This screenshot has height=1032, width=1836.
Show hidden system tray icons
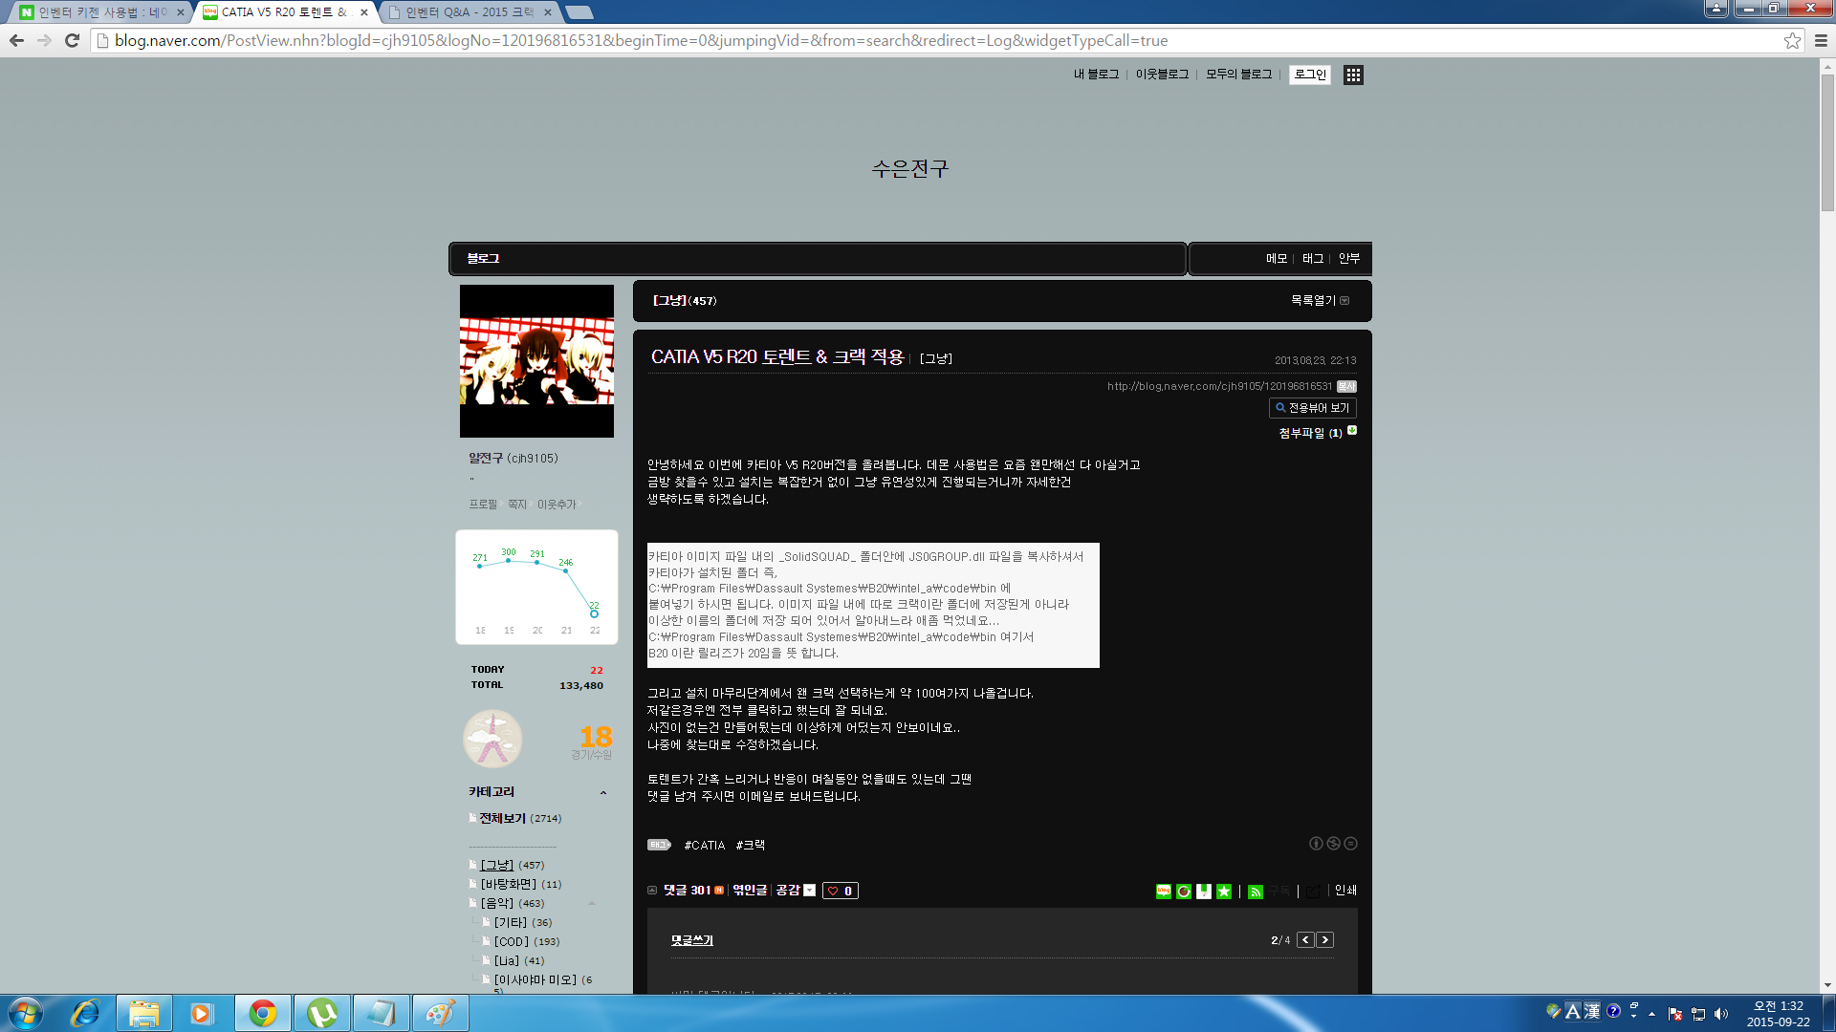(1651, 1013)
